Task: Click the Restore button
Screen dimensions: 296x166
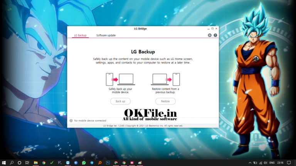Action: (165, 101)
